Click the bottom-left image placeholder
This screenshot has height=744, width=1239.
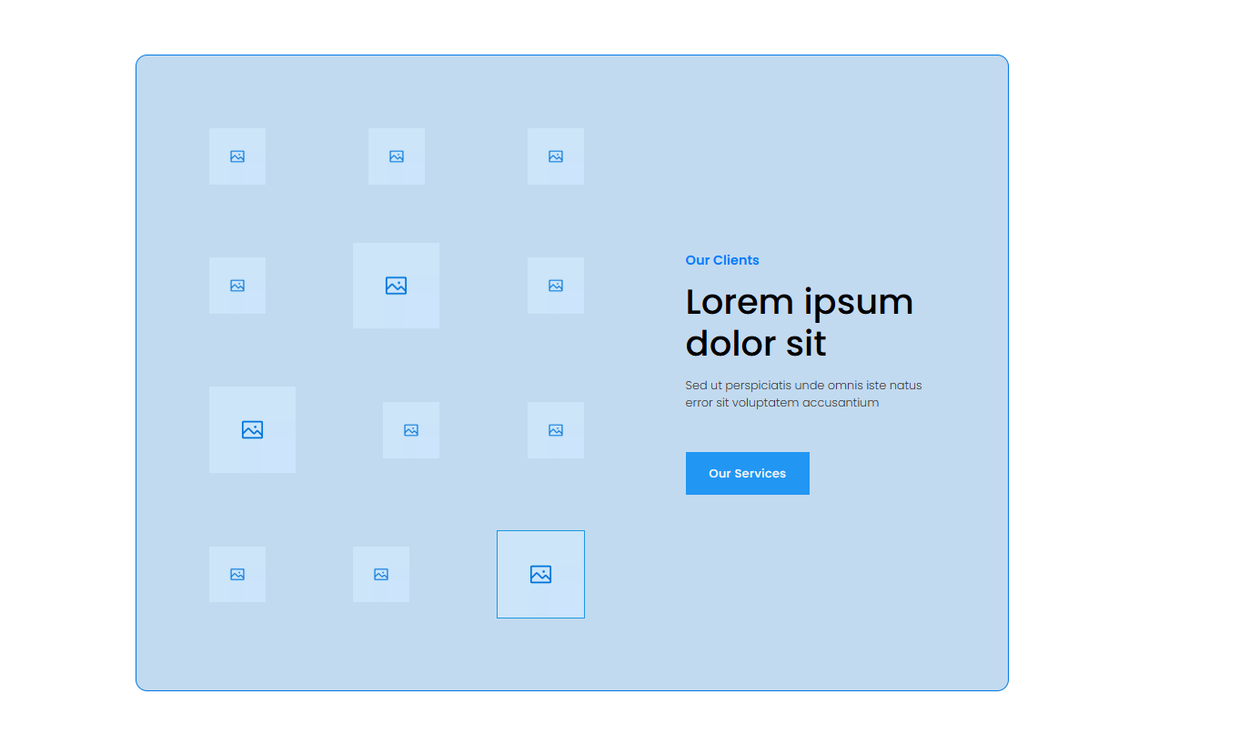click(x=237, y=574)
